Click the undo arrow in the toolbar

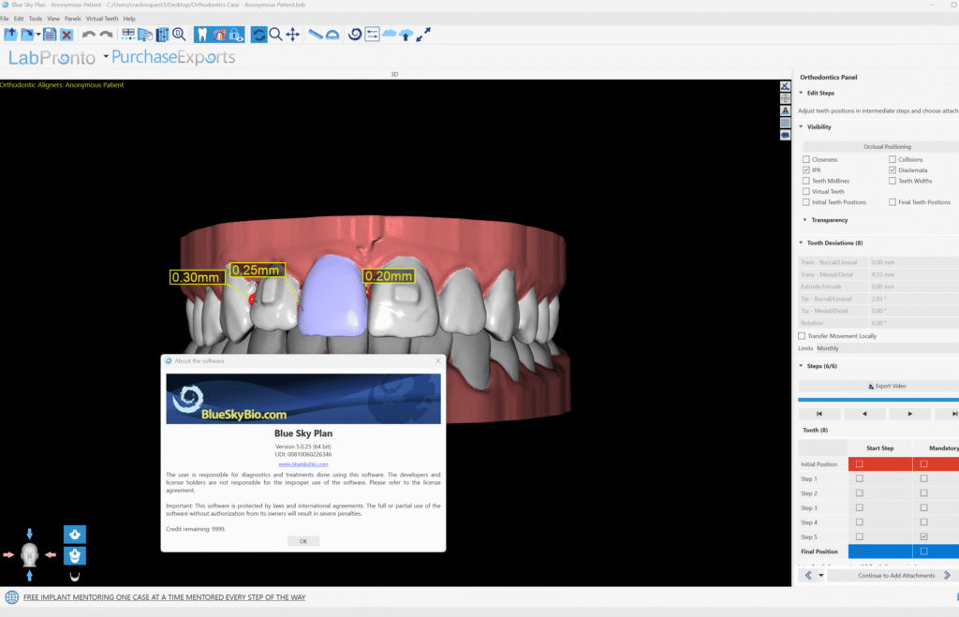[89, 35]
